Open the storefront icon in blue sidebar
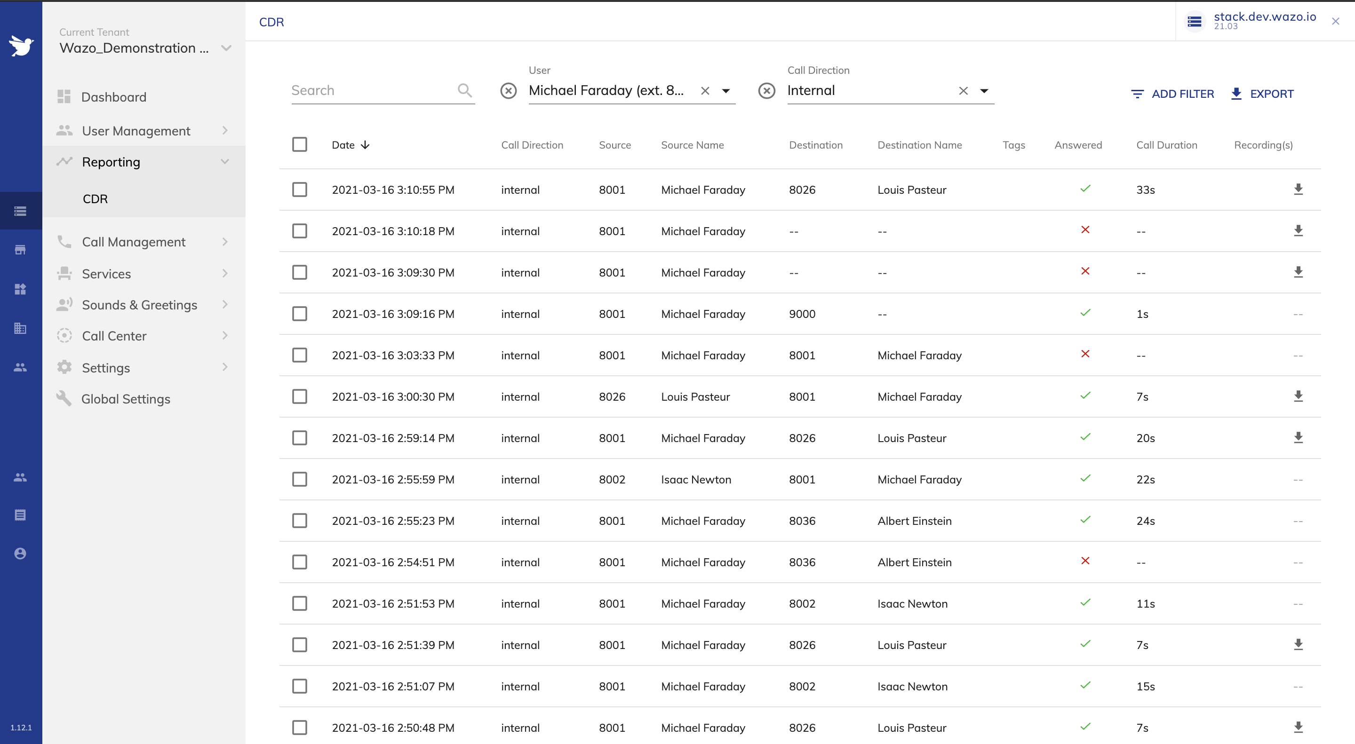 coord(21,250)
